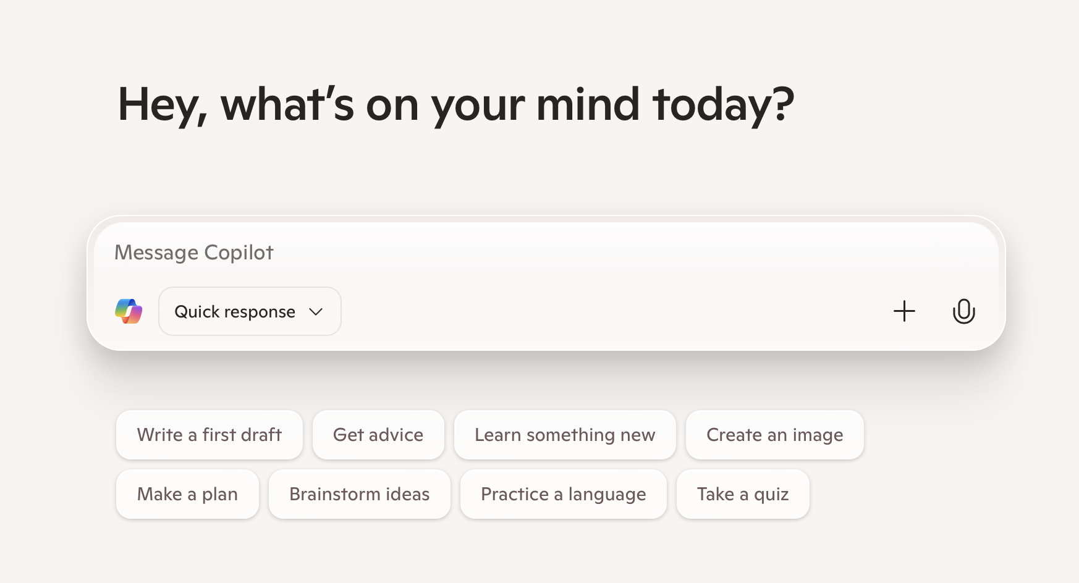Screen dimensions: 1079x583
Task: Click the Copilot logo icon
Action: point(129,311)
